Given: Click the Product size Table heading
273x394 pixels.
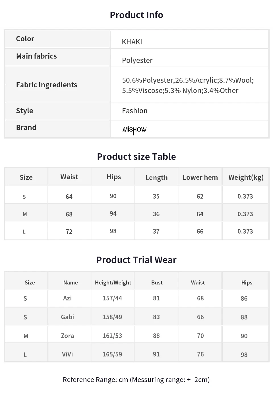Looking at the screenshot, I should [136, 156].
